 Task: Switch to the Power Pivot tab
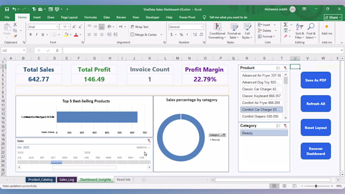[x=187, y=17]
